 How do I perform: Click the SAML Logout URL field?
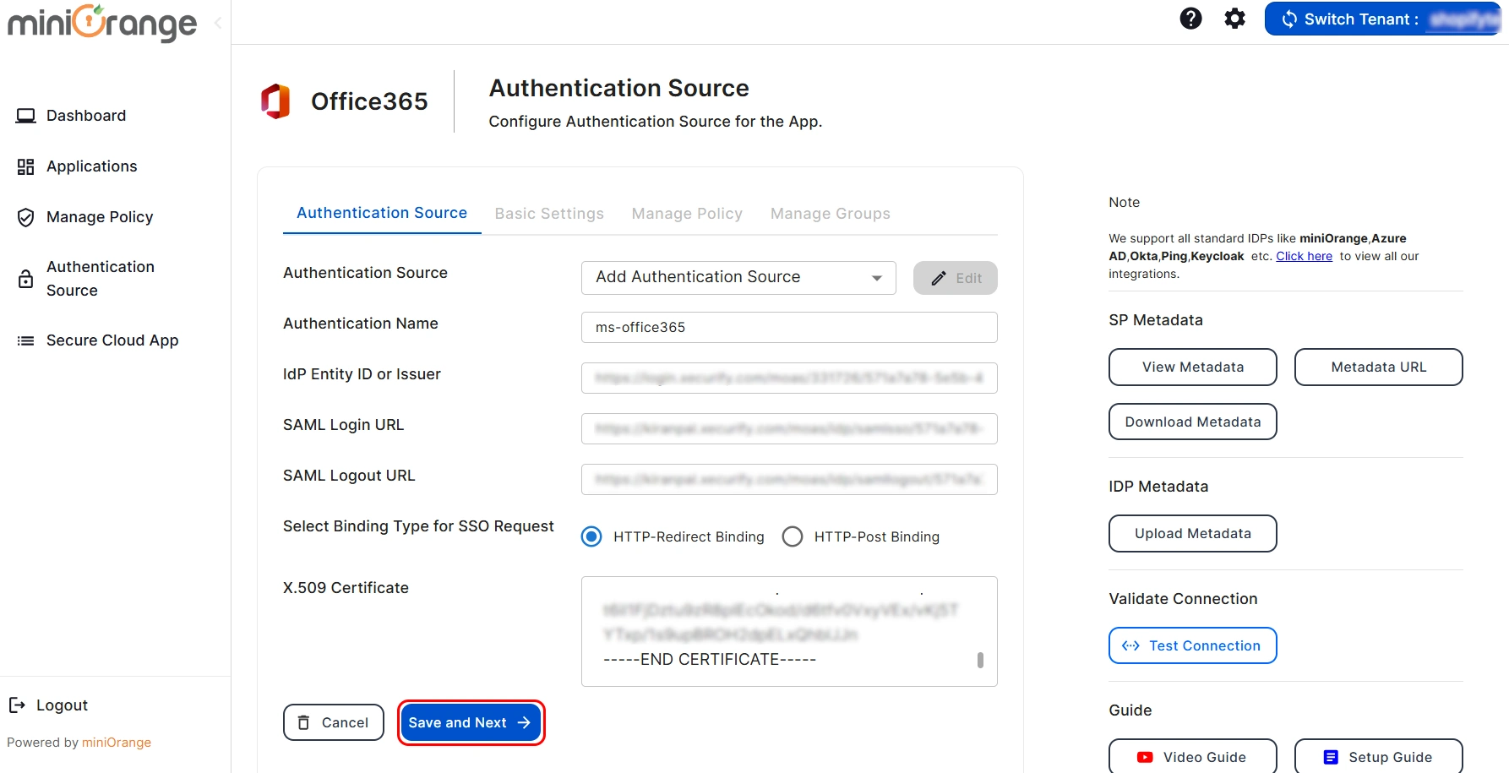pyautogui.click(x=789, y=479)
